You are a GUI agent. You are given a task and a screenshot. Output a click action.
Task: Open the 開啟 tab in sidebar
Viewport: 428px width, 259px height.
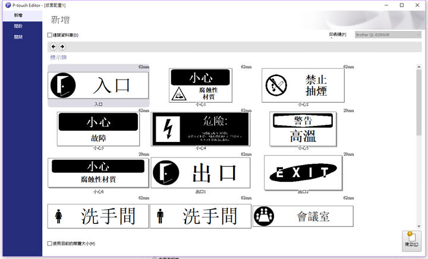click(x=18, y=26)
